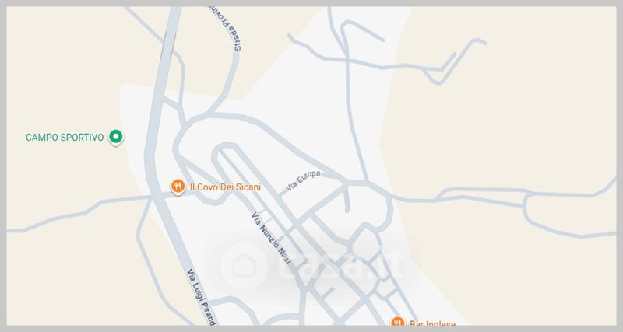Select the Bar Inglese place name
Viewport: 623px width, 332px height.
[433, 323]
